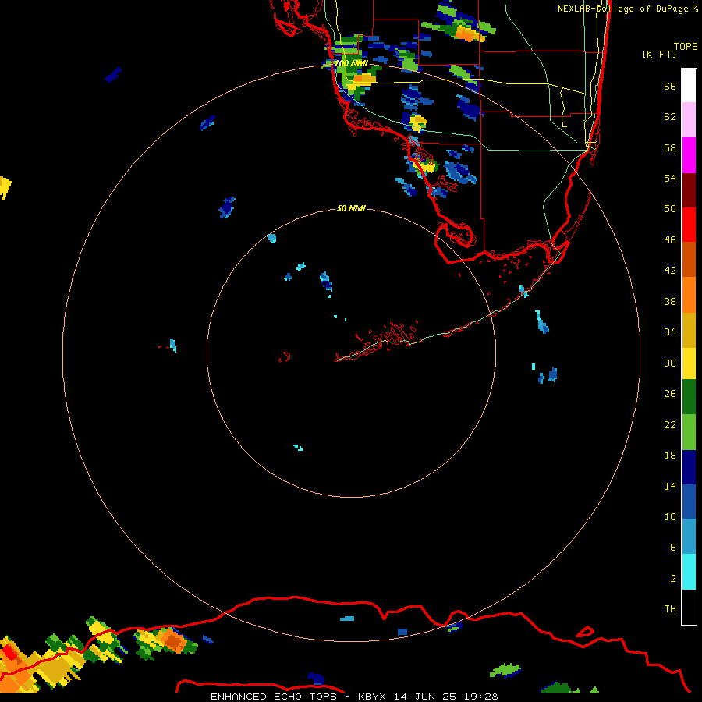Click the medium blue swatch between 14 and 10

tap(689, 502)
